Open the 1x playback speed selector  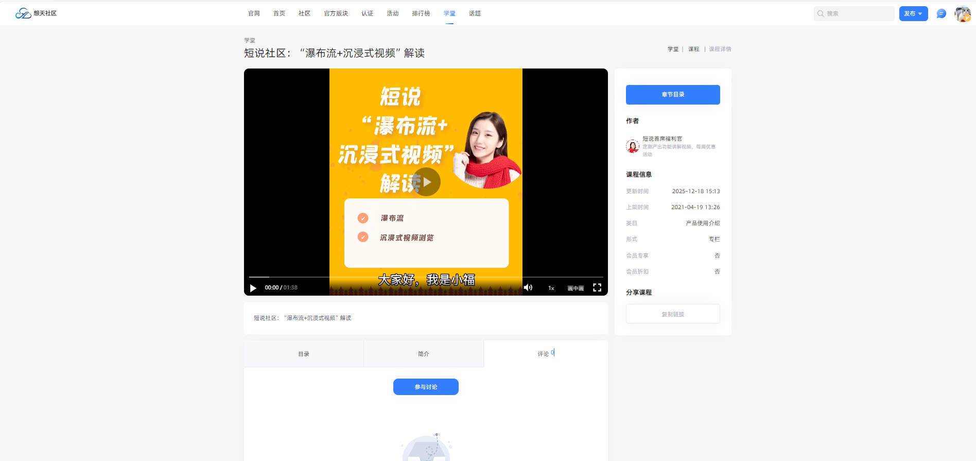pos(551,288)
